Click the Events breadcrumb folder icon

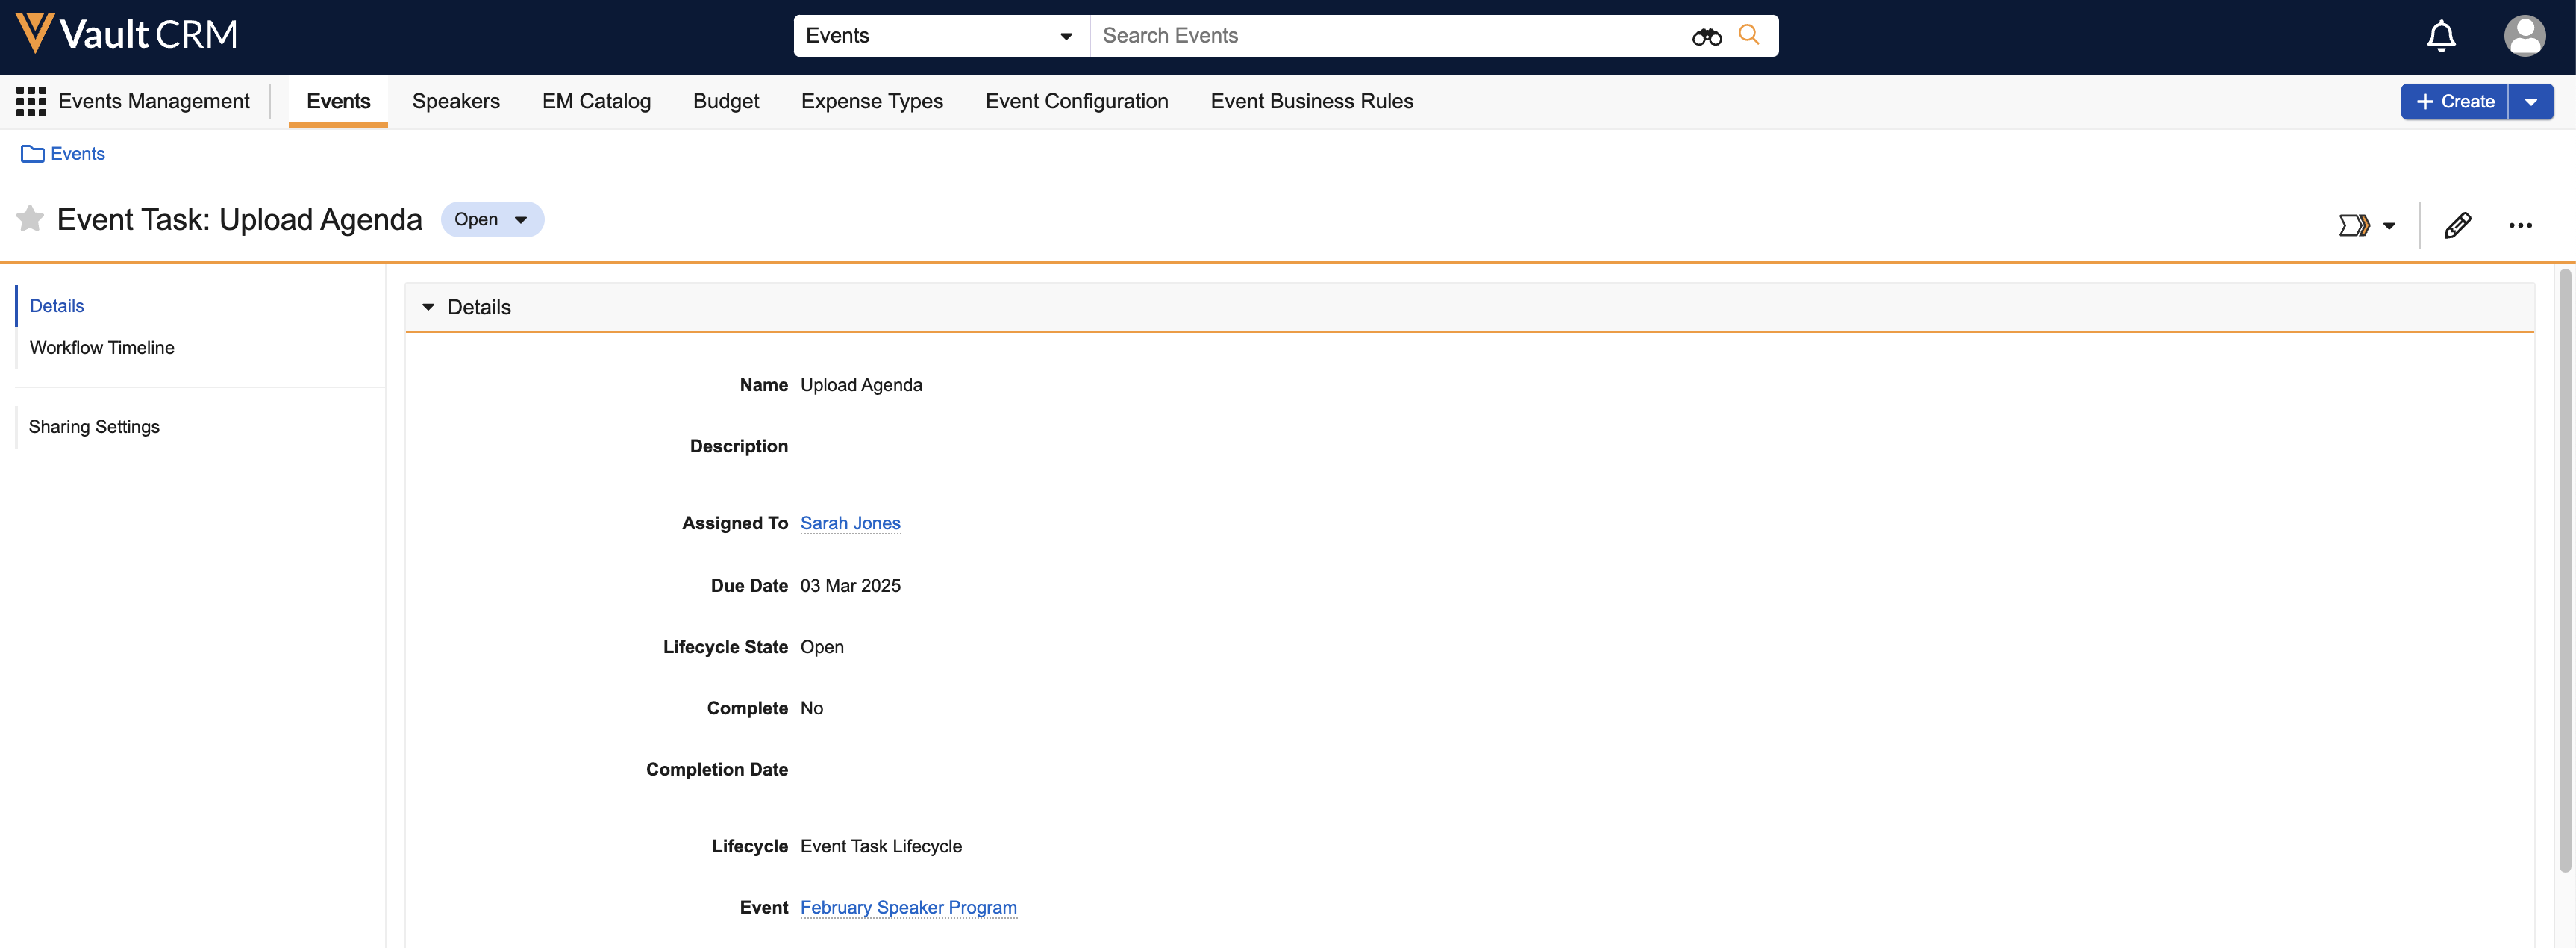(x=32, y=154)
